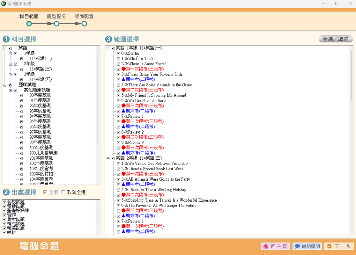Uncheck 6-0:We Can Save the Earth
Viewport: 356px width, 255px height.
(x=119, y=101)
